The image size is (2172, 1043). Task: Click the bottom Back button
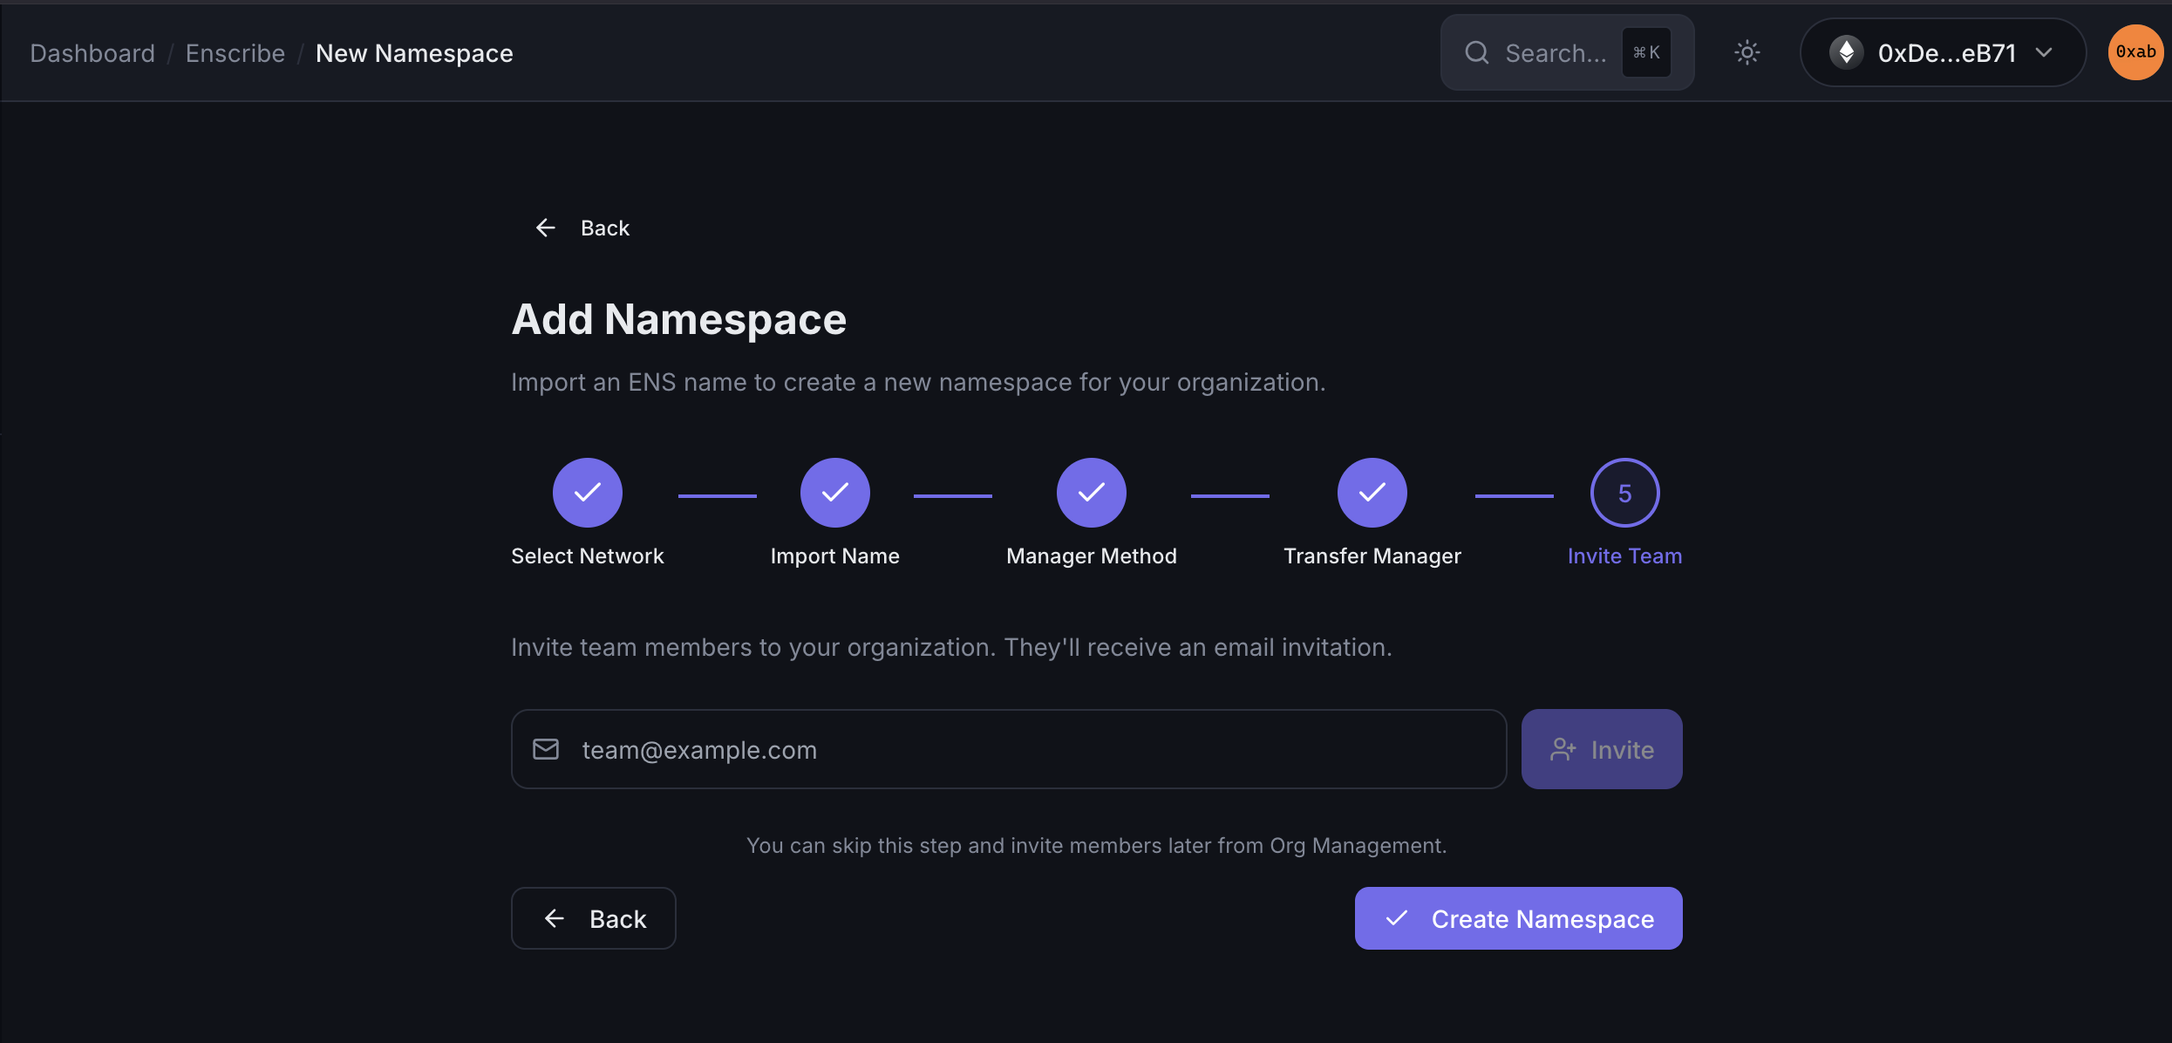593,918
